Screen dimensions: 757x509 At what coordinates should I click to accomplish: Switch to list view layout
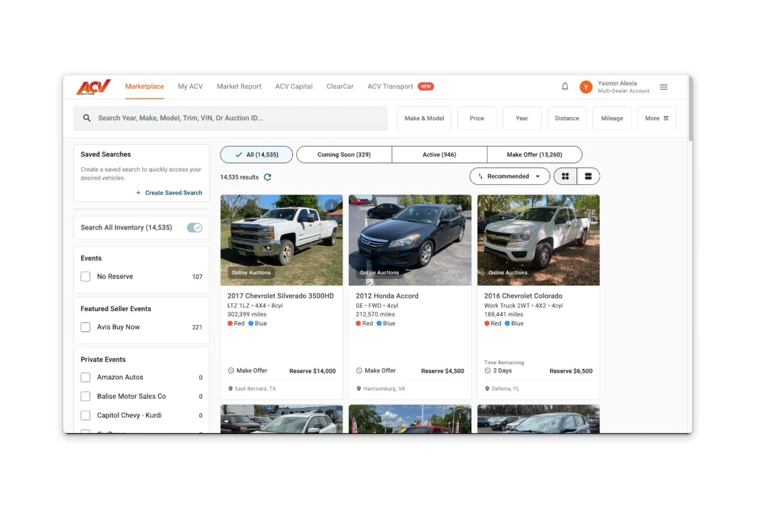point(588,176)
